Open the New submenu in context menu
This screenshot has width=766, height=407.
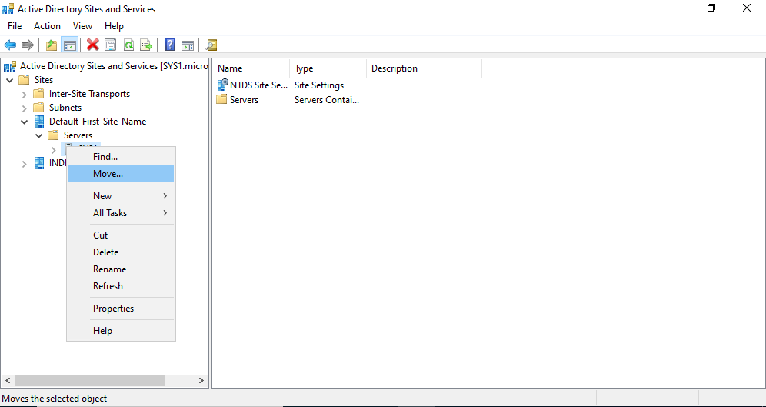(x=122, y=196)
